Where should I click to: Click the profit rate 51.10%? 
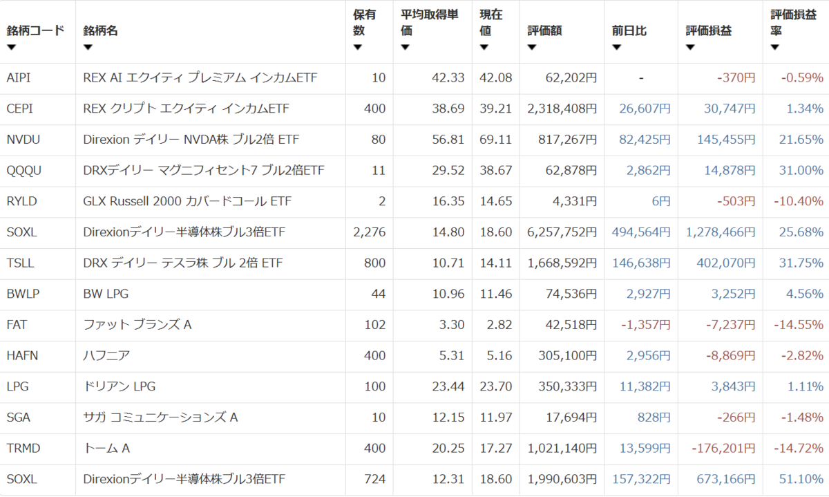(803, 479)
